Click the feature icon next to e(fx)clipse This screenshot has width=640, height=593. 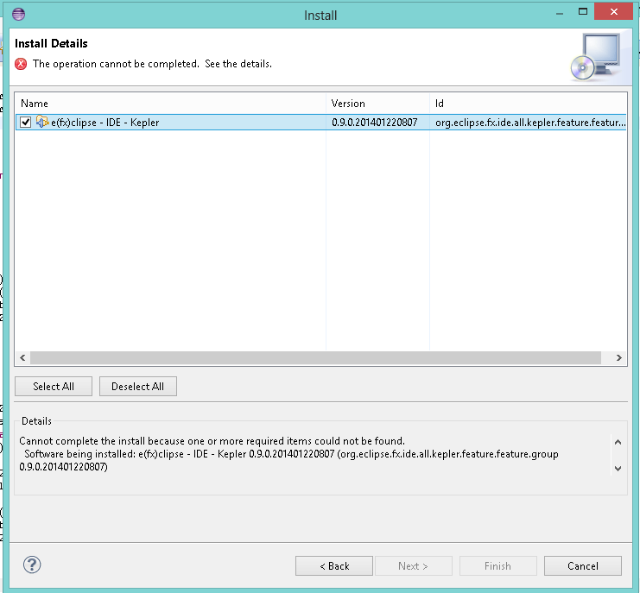[x=42, y=122]
